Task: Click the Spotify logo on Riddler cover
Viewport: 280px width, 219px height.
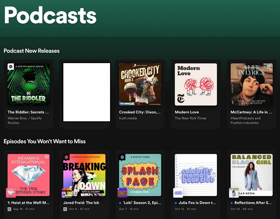Action: (10, 67)
